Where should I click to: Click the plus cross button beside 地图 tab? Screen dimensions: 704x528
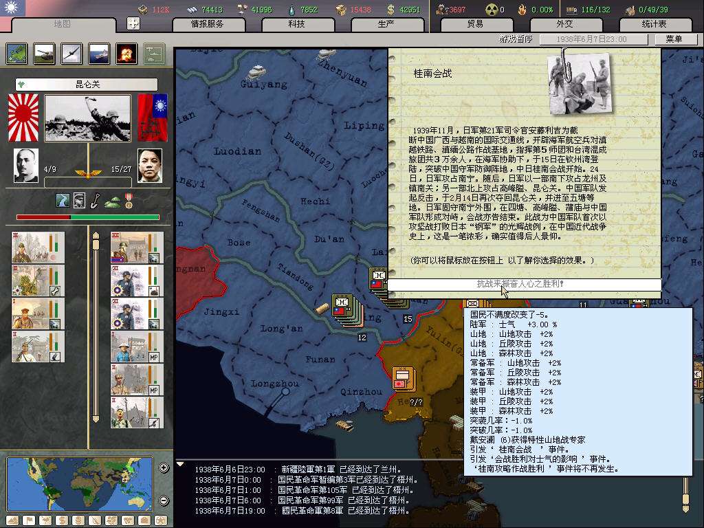133,23
